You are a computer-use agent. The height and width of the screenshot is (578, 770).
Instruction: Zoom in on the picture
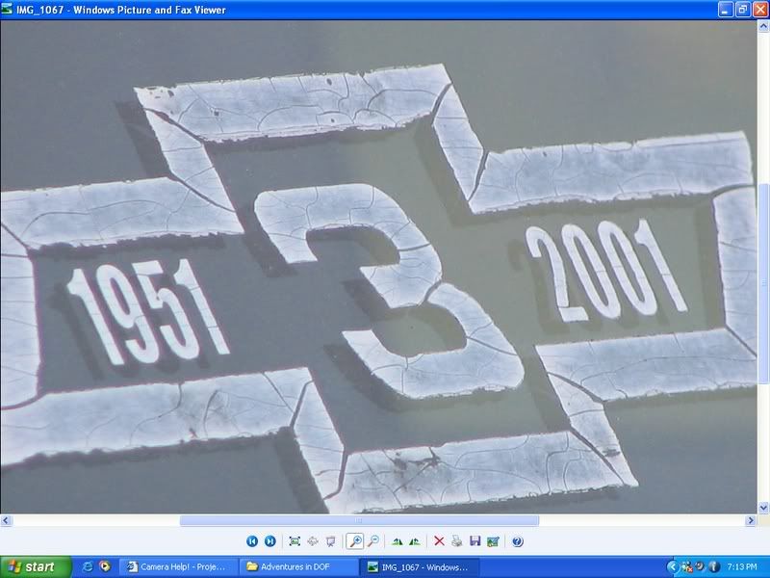354,541
